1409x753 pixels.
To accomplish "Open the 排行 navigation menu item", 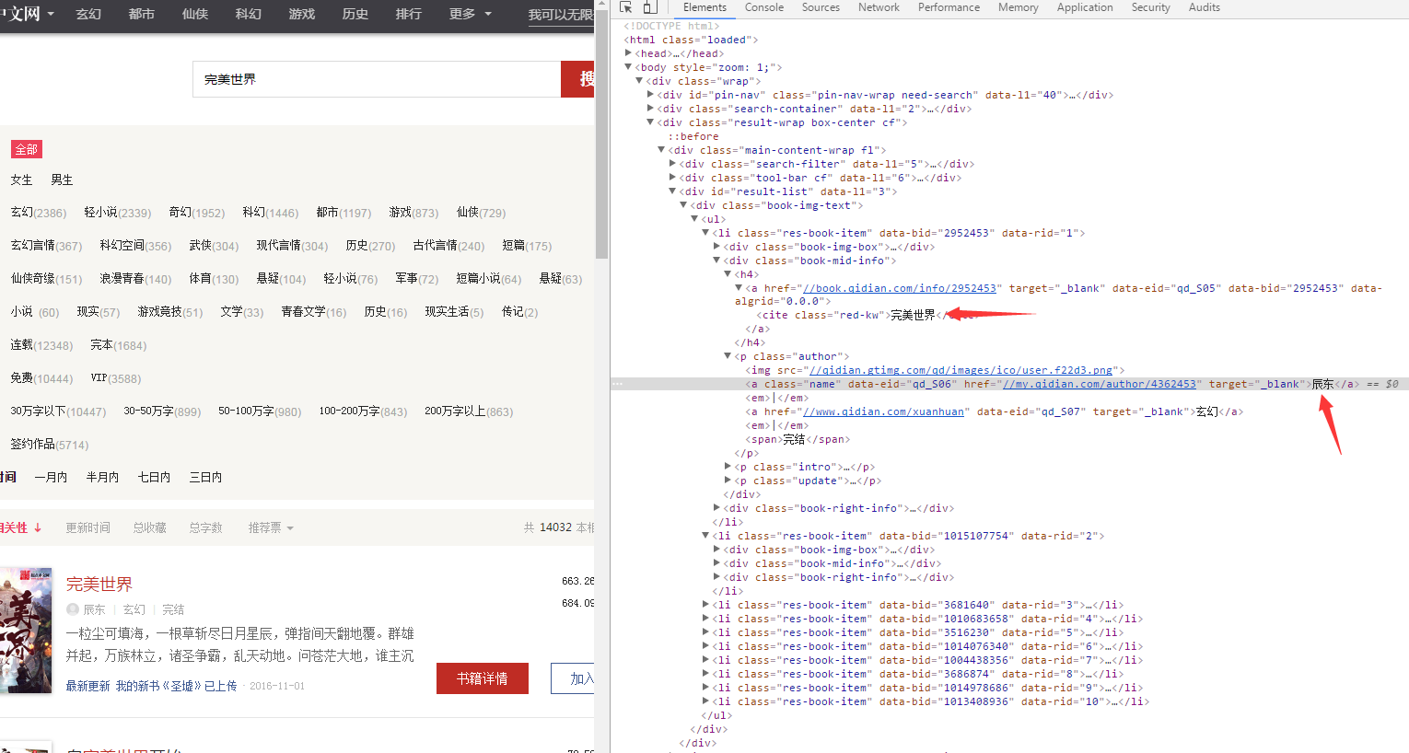I will 409,15.
